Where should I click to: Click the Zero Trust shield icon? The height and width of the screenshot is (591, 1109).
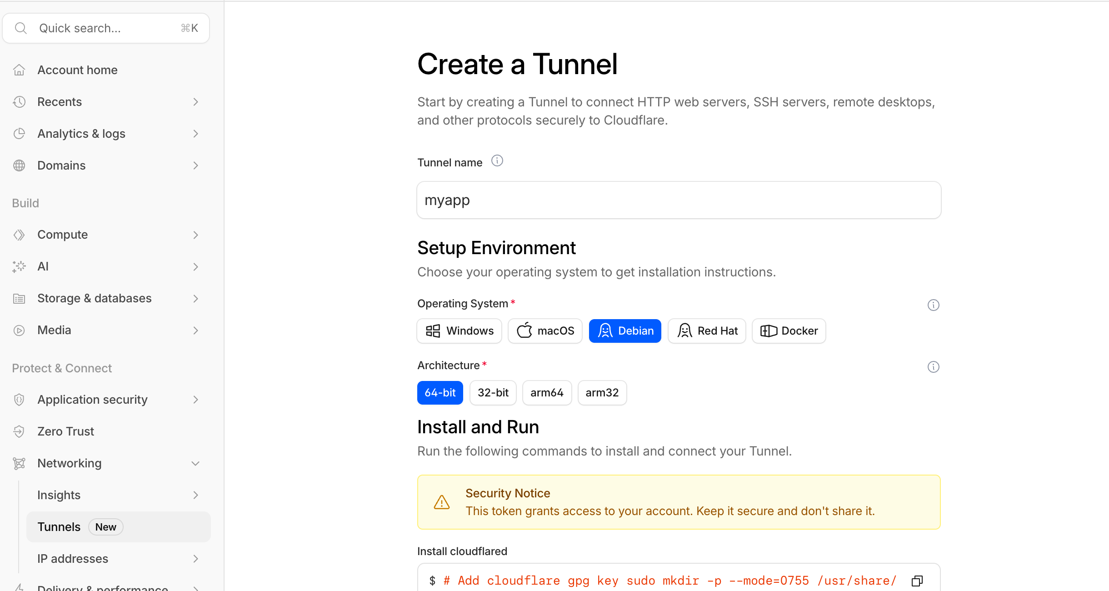pos(19,431)
